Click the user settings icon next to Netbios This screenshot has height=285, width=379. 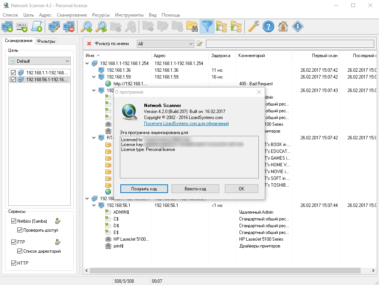(x=58, y=221)
